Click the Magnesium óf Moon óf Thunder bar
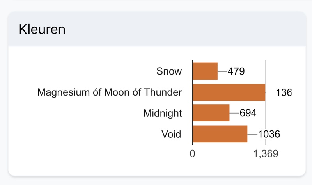Image resolution: width=312 pixels, height=185 pixels. (x=229, y=92)
